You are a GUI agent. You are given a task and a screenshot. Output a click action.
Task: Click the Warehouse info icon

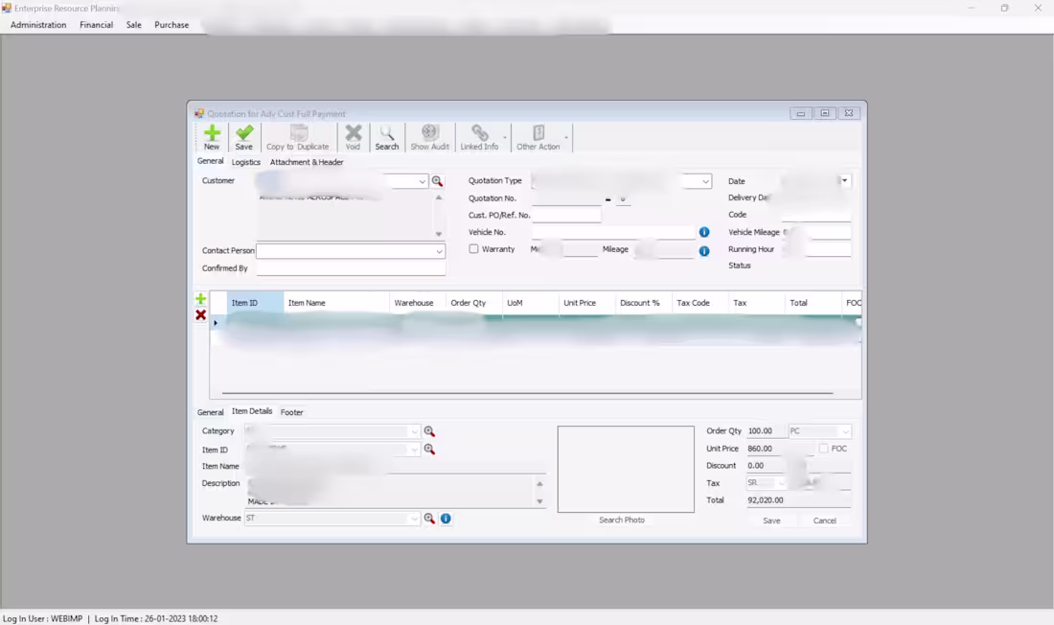tap(446, 518)
